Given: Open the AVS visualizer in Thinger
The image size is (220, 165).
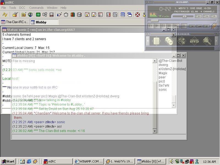Looking at the screenshot, I should pyautogui.click(x=194, y=41).
